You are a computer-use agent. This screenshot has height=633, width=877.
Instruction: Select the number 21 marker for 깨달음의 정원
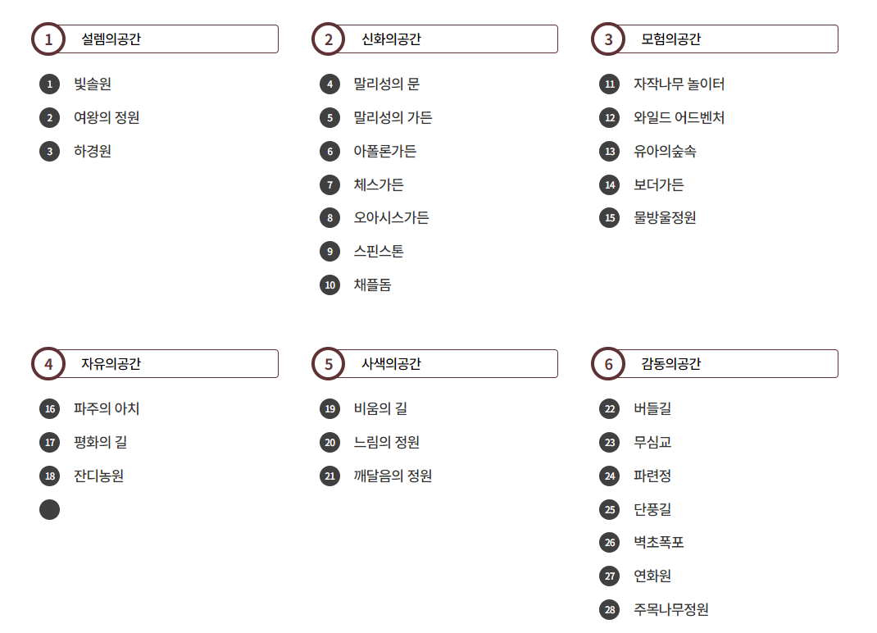[x=330, y=476]
